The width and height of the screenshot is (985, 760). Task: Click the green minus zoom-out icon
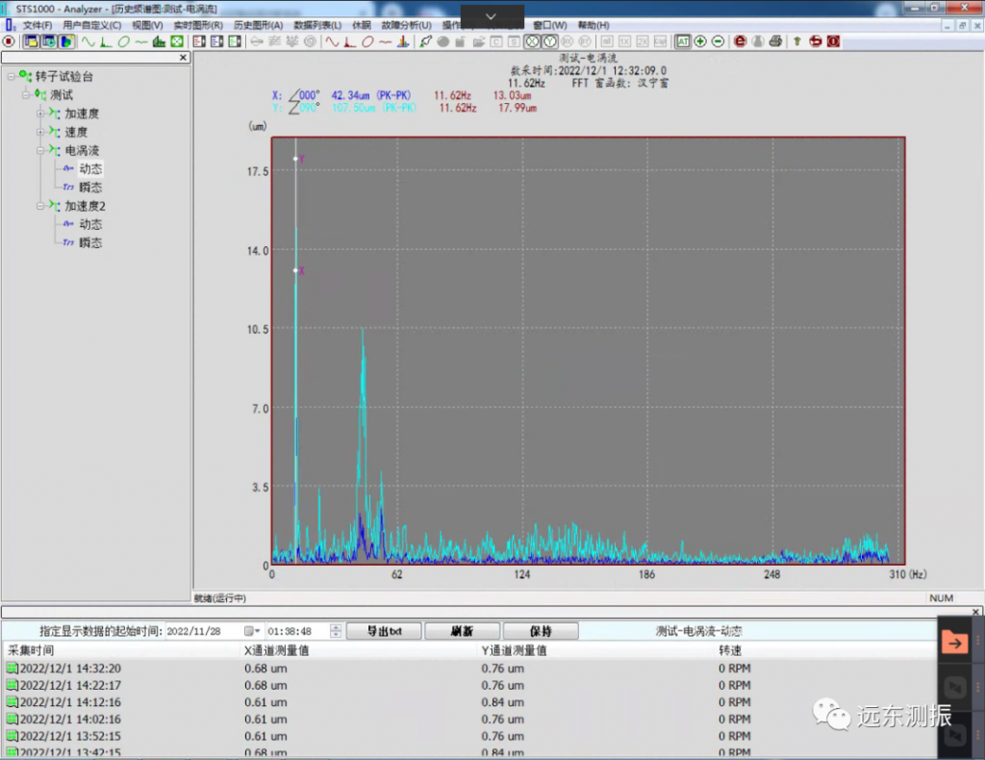(718, 41)
